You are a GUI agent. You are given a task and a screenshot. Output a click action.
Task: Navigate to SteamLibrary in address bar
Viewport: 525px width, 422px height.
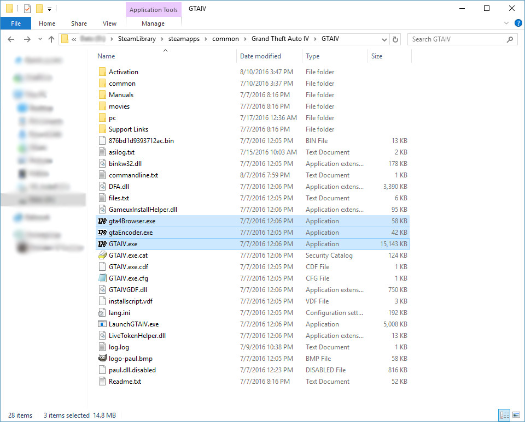[x=137, y=39]
